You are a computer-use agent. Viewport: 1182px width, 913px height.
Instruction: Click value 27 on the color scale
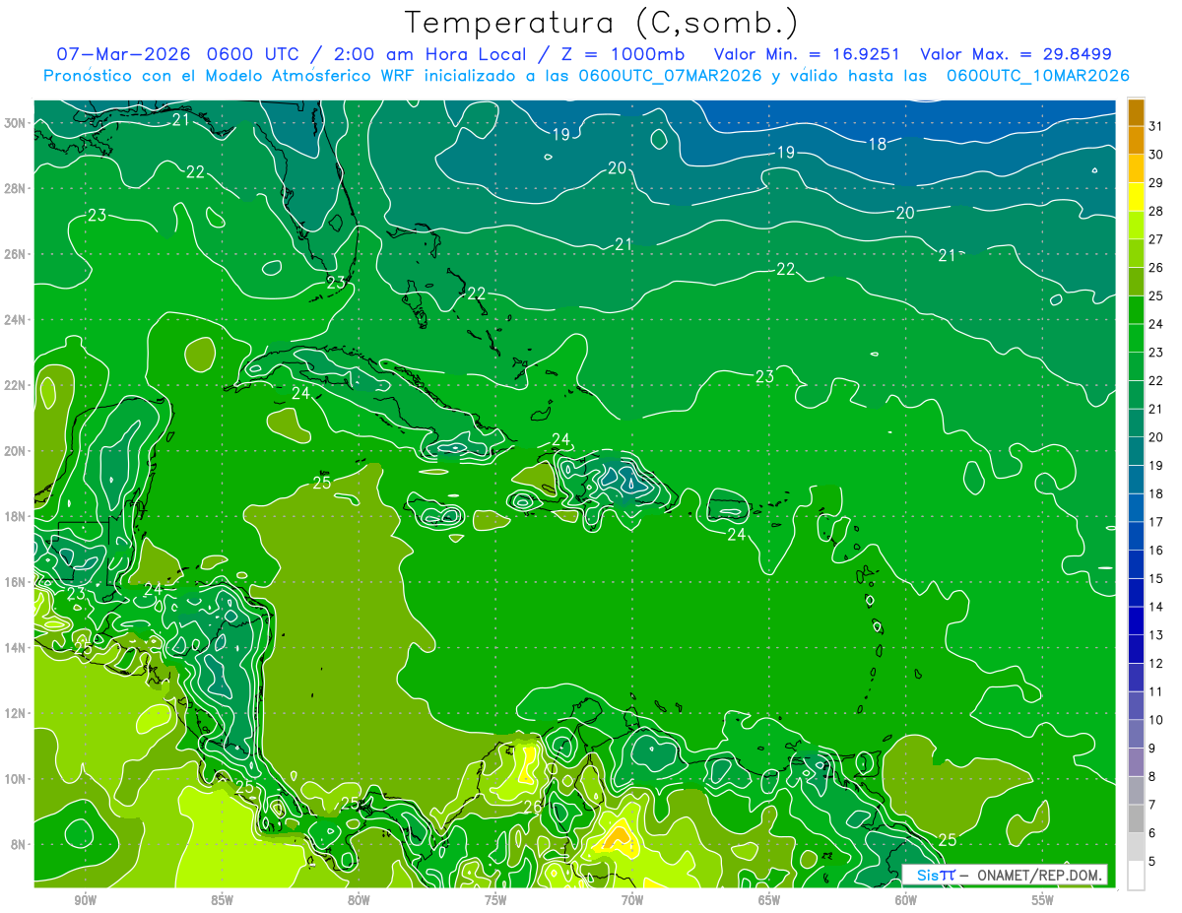point(1156,239)
